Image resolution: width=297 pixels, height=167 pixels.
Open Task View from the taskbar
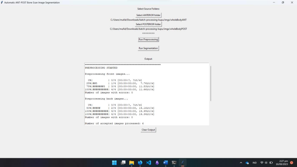click(123, 163)
